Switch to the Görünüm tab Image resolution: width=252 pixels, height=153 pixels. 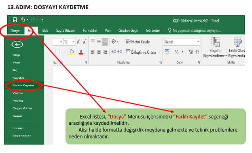pyautogui.click(x=153, y=30)
